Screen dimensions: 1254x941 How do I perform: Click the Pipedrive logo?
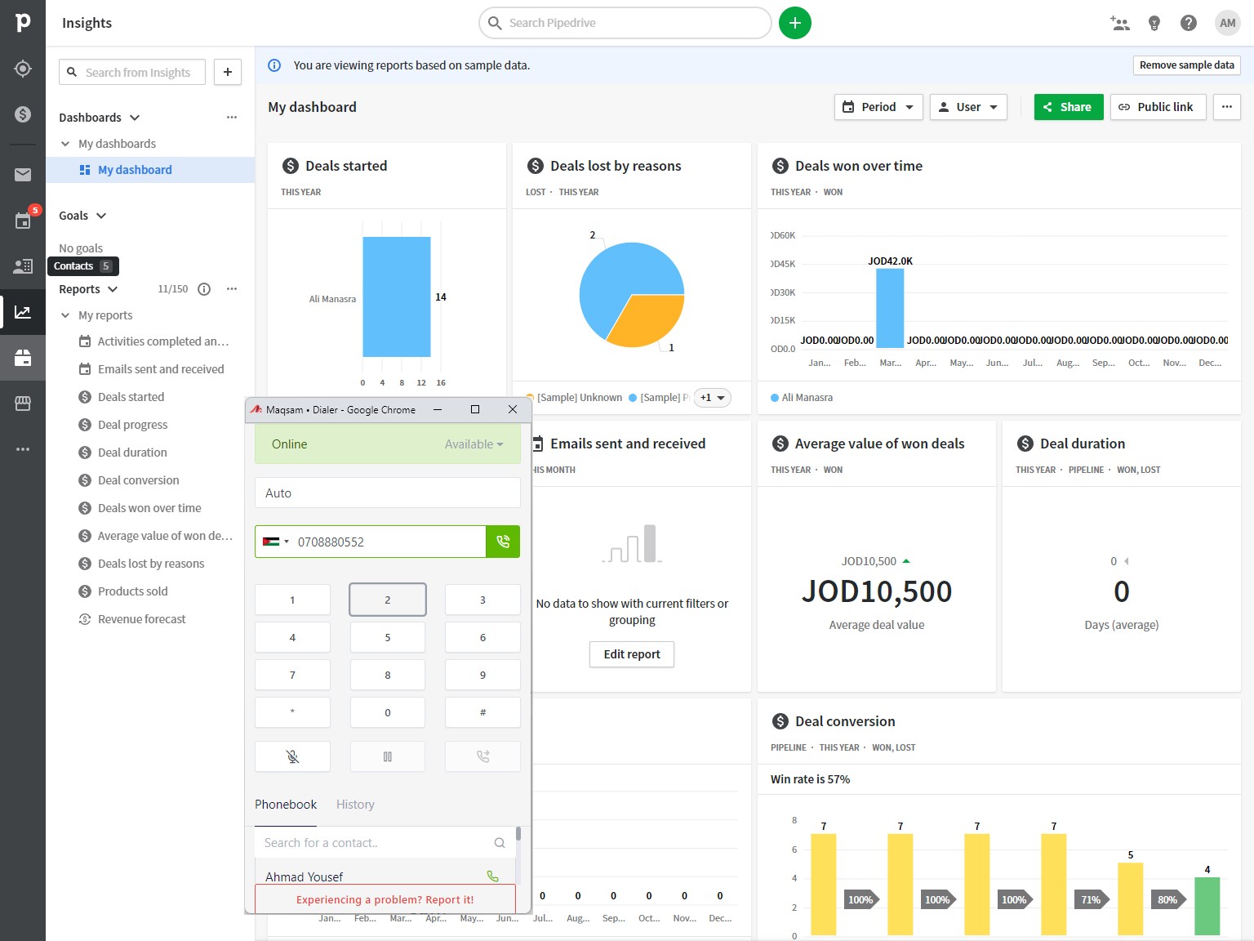pyautogui.click(x=23, y=23)
